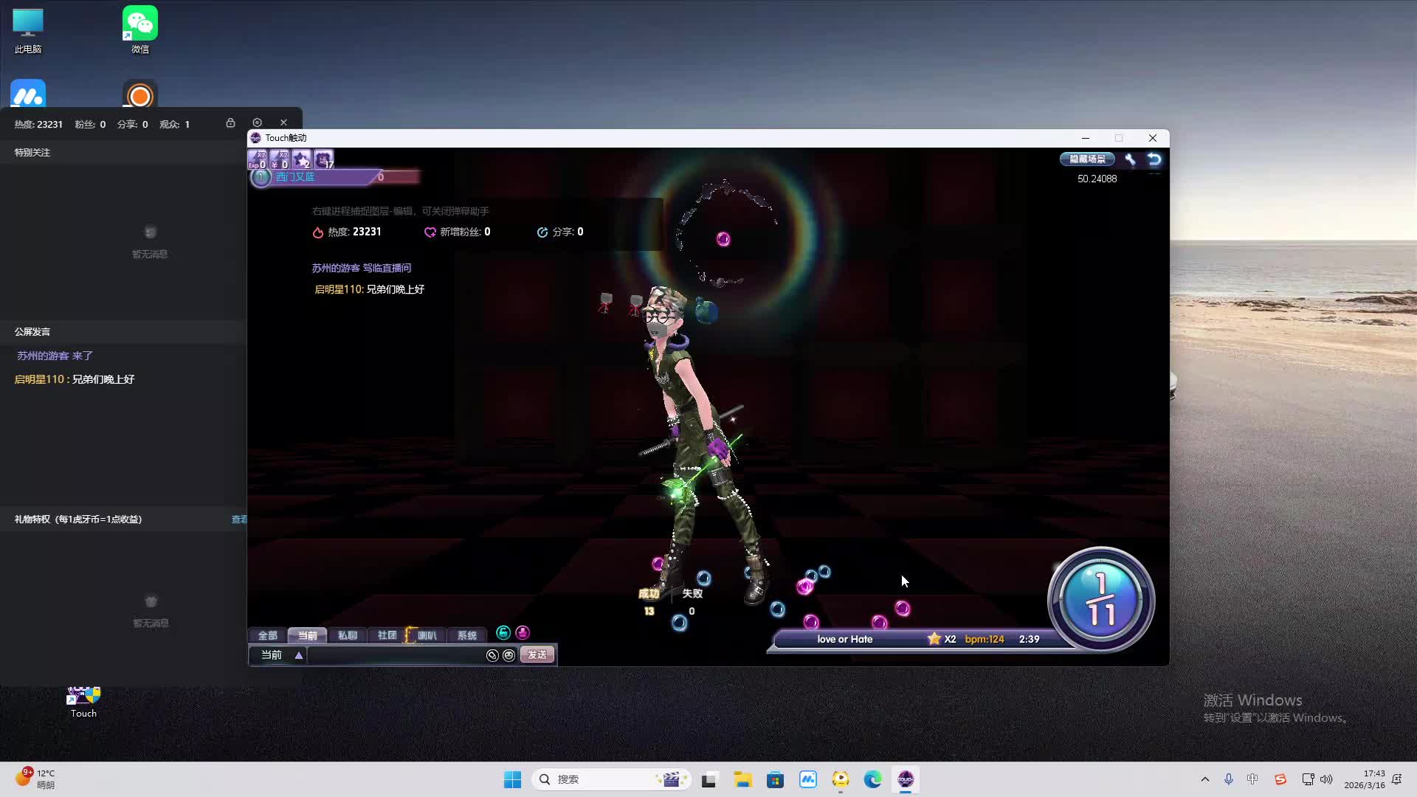Click the round 1/11 combo gauge
Viewport: 1417px width, 797px height.
click(1100, 599)
